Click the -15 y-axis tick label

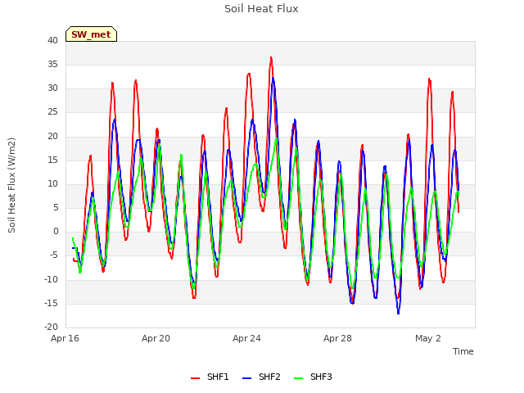coord(52,303)
